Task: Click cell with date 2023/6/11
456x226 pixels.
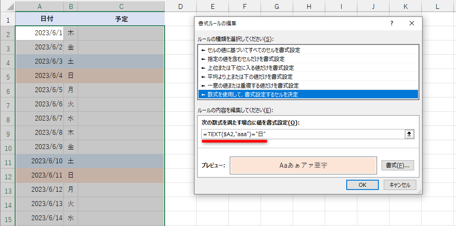Action: (40, 175)
